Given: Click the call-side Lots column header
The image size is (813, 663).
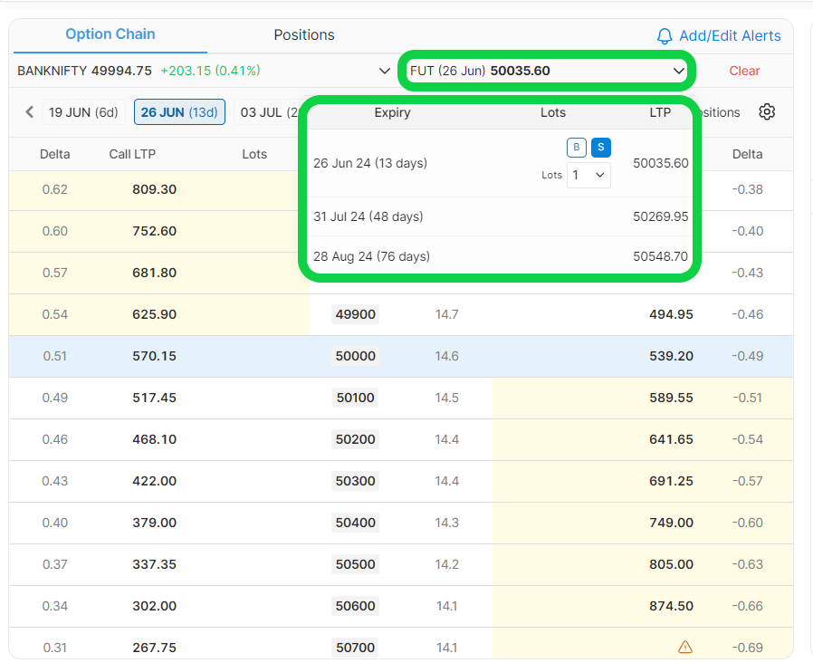Looking at the screenshot, I should coord(254,154).
